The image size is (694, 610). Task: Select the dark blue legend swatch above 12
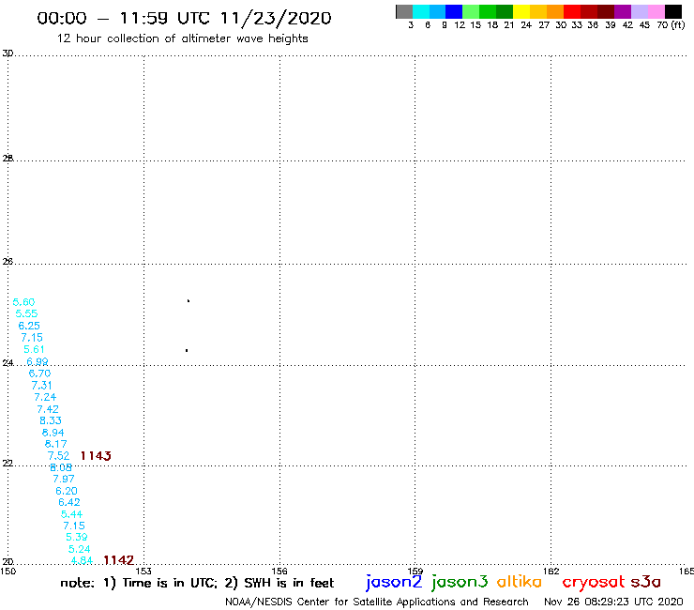454,11
